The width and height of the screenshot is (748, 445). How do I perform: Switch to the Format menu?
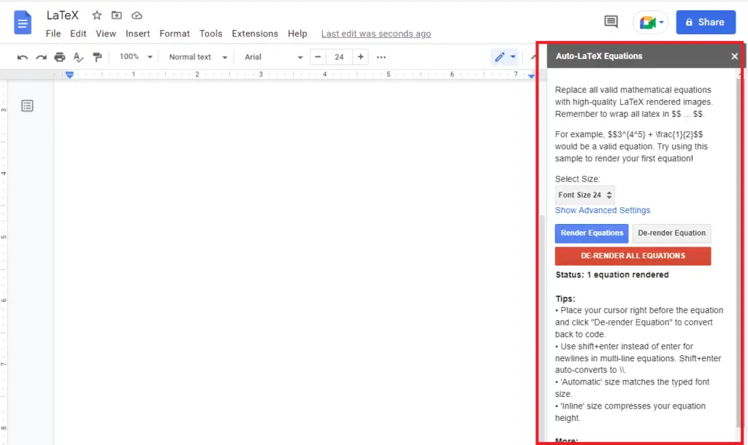coord(174,34)
